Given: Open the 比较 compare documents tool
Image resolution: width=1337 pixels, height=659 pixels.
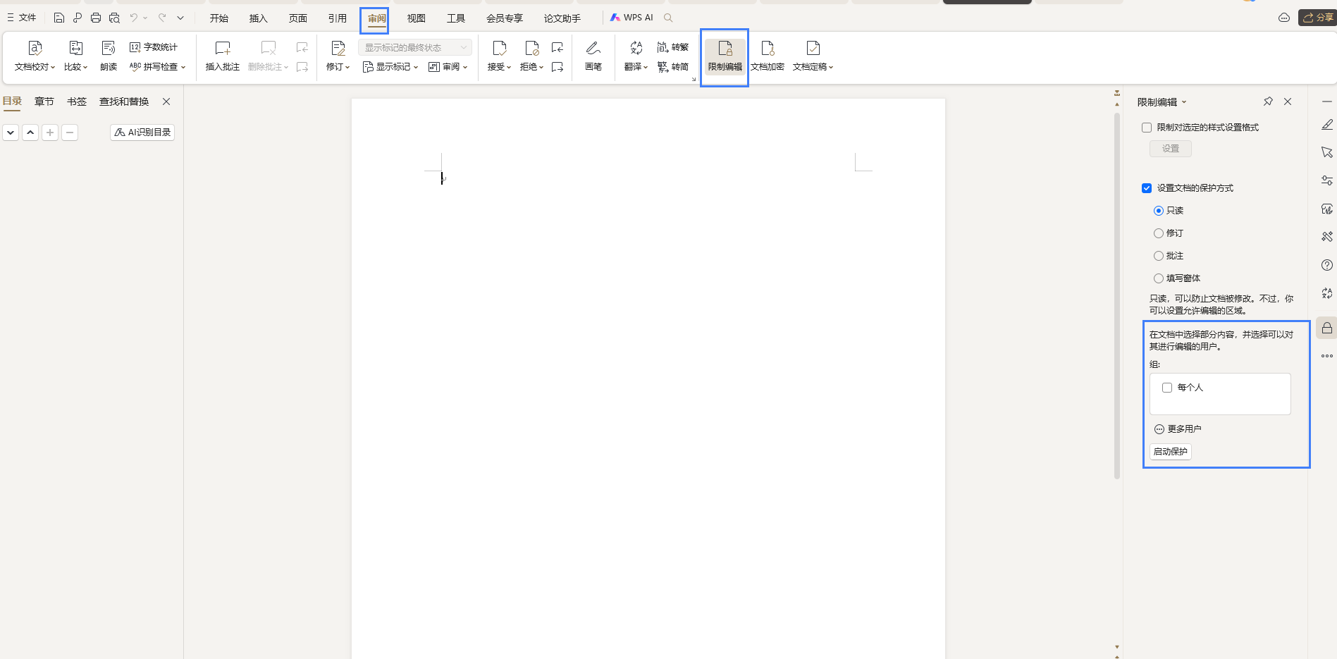Looking at the screenshot, I should tap(75, 56).
